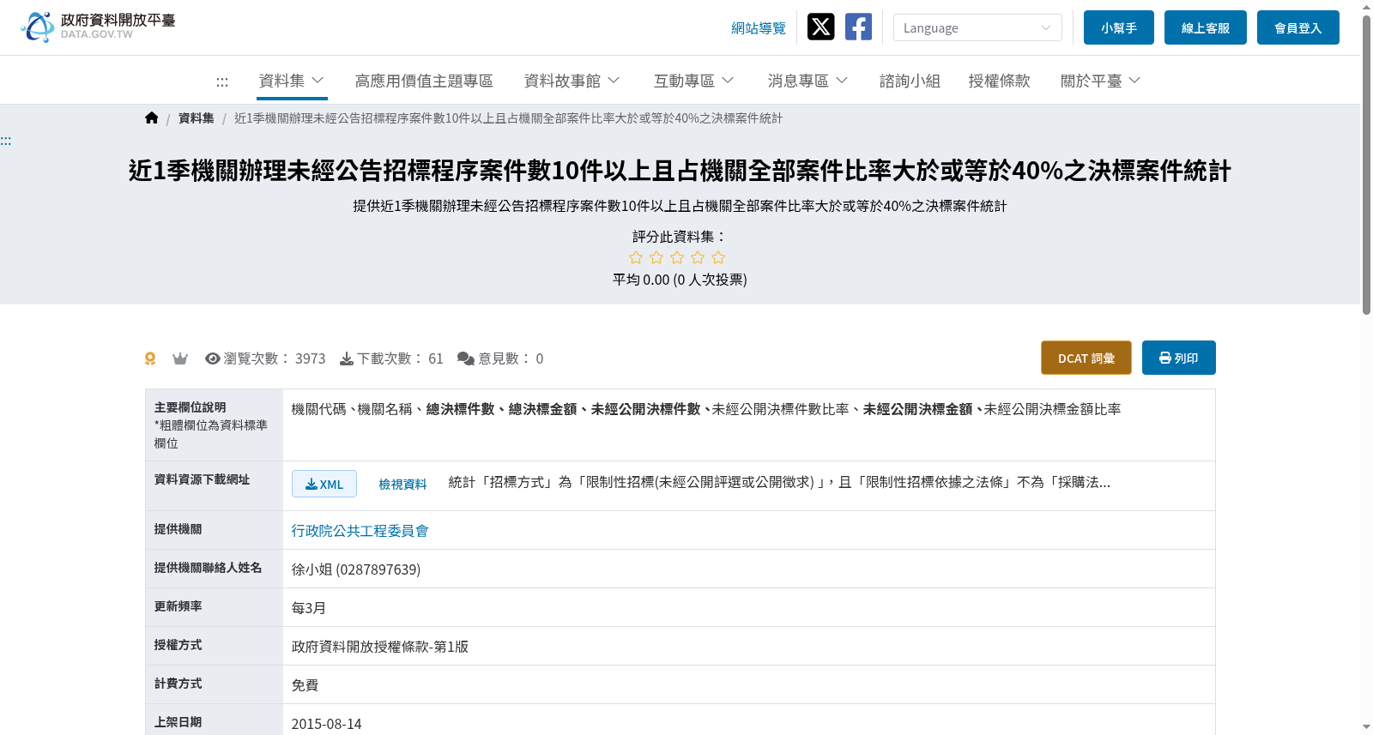Open the 網站導覽 link
Screen dimensions: 1373x735
759,28
